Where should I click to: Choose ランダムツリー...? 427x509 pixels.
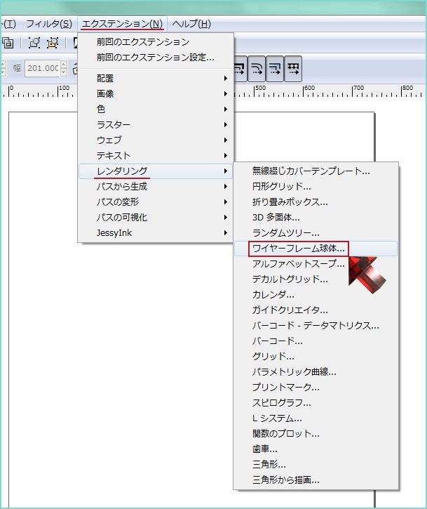pos(316,233)
